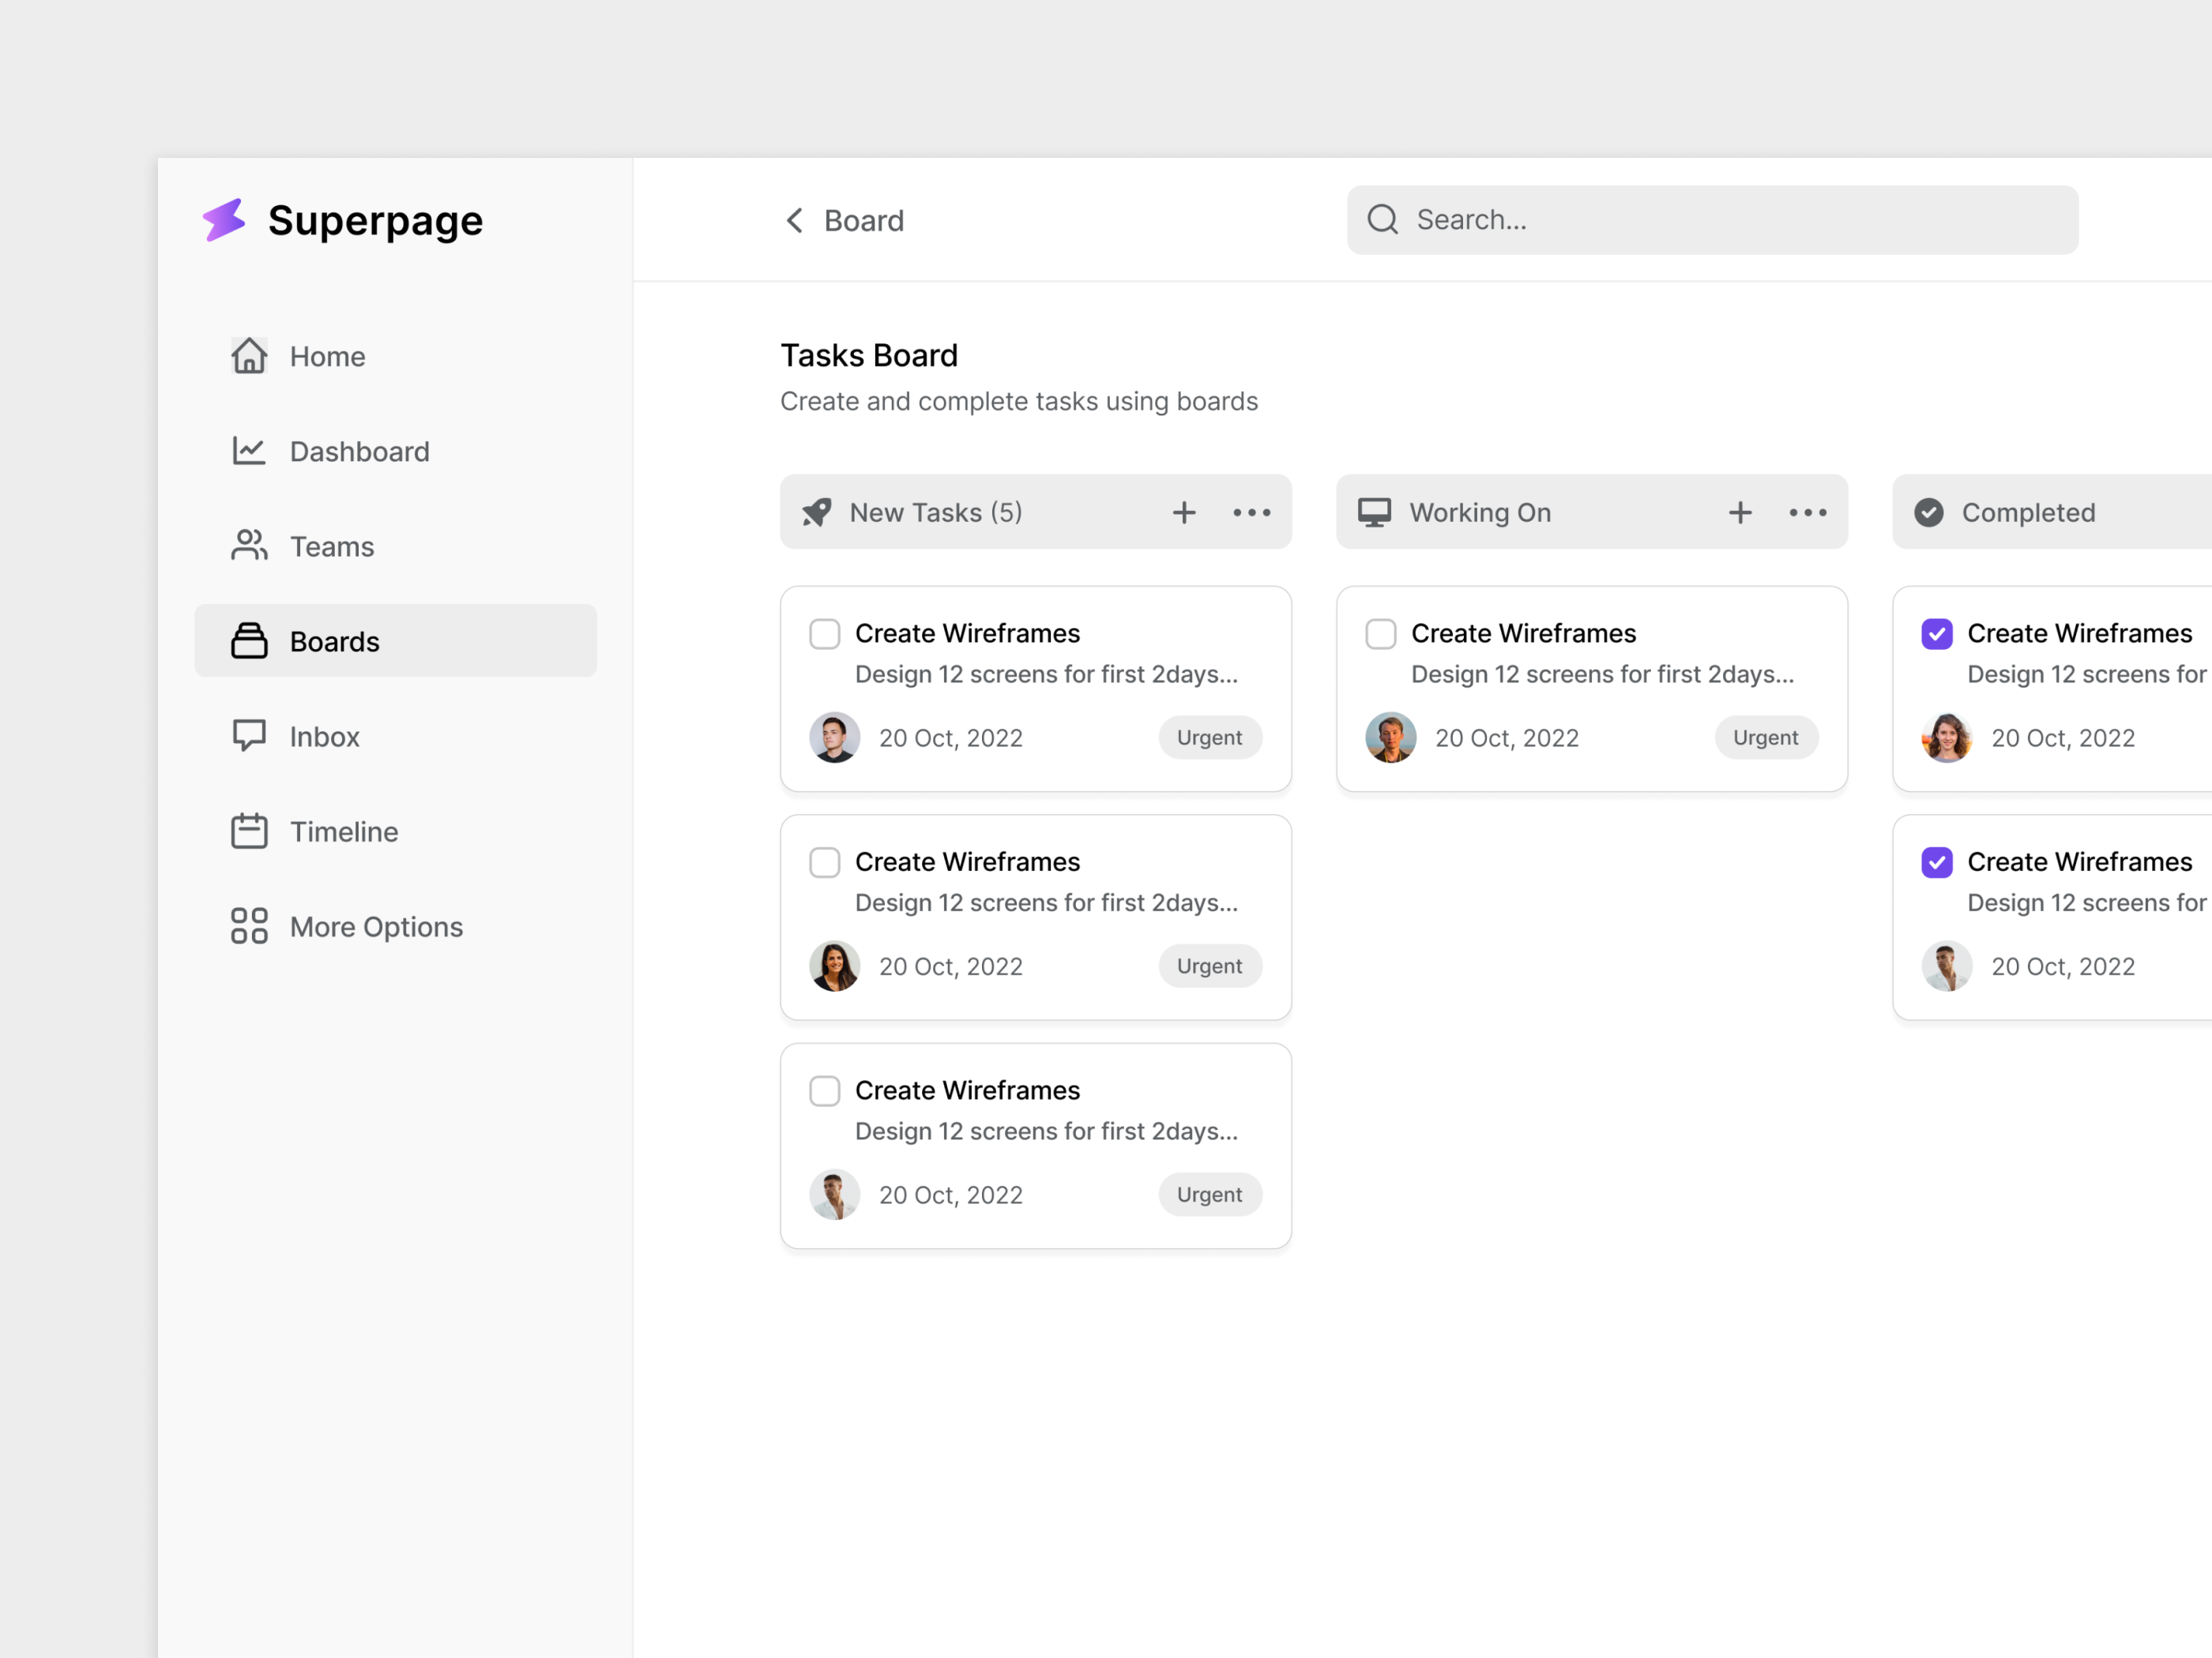Check the Create Wireframes task under Working On

point(1380,634)
